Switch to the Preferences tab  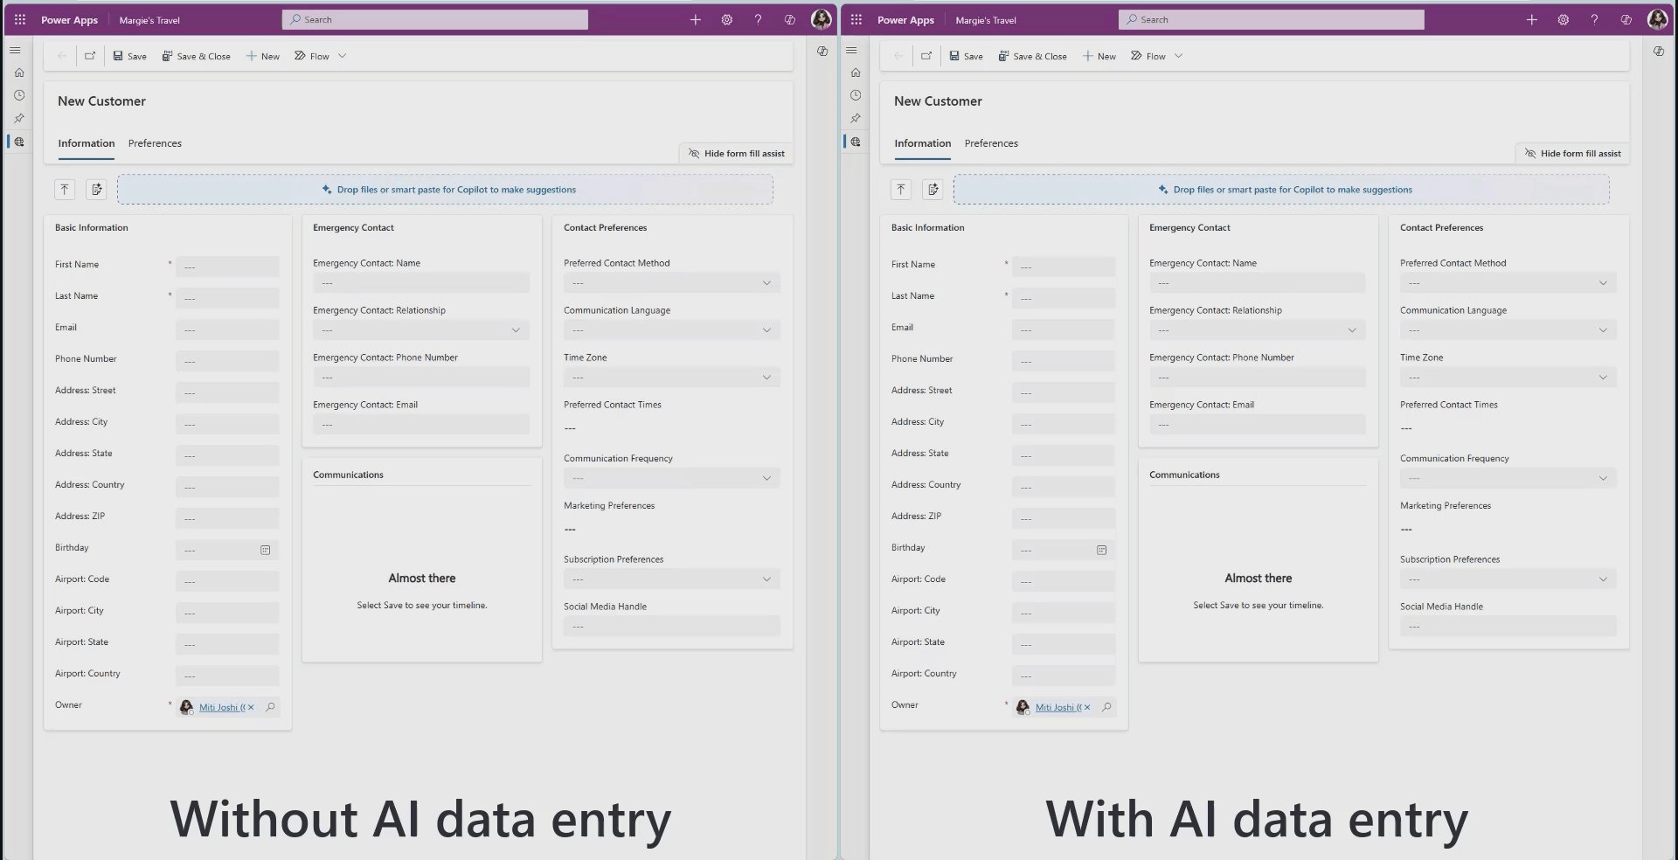click(x=155, y=143)
